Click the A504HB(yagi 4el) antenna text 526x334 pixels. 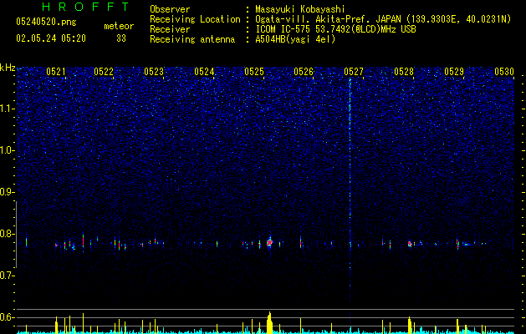[x=295, y=39]
